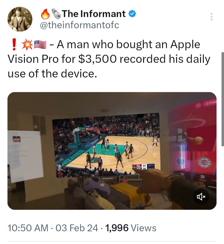Image resolution: width=224 pixels, height=244 pixels.
Task: Click the 10:50 AM timestamp
Action: [28, 228]
